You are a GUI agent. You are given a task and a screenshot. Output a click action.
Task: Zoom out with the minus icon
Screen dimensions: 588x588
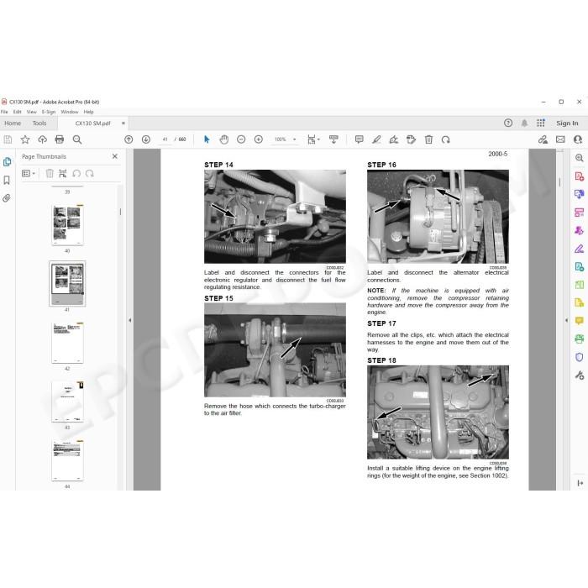241,139
